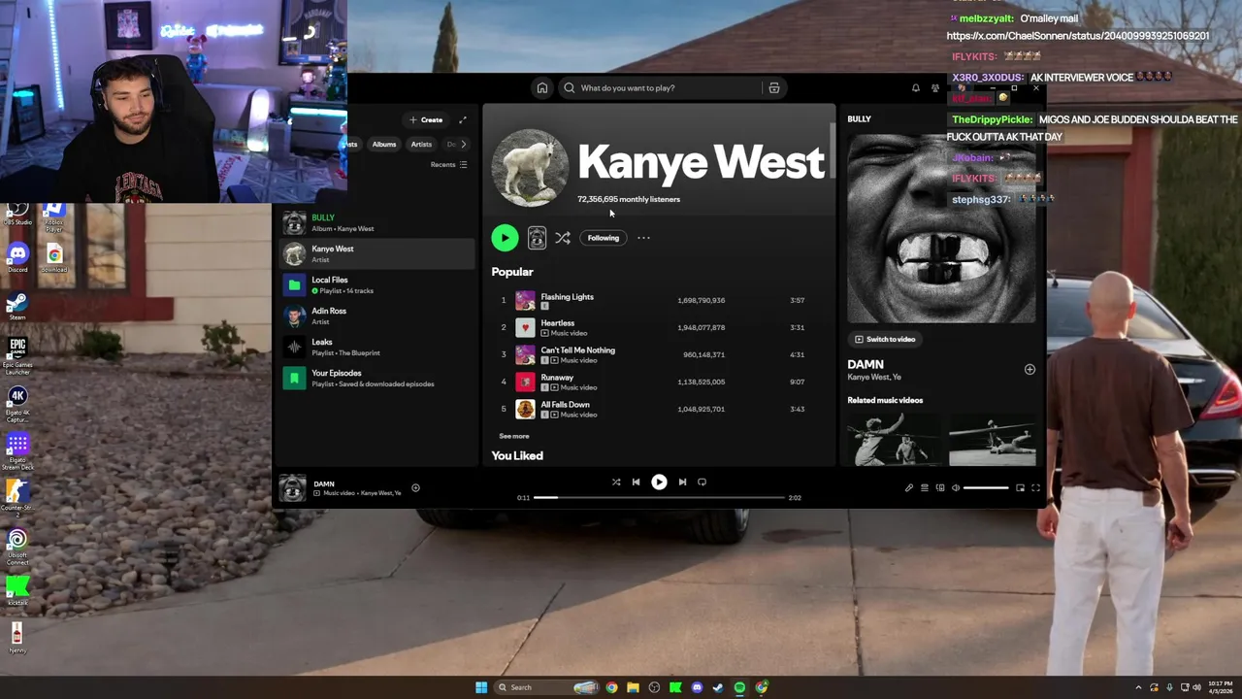Open the second related music video thumbnail
The height and width of the screenshot is (699, 1242).
pos(993,439)
